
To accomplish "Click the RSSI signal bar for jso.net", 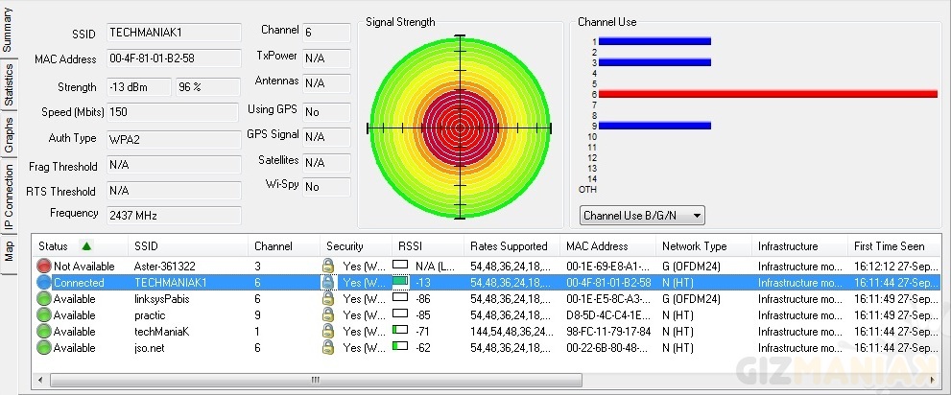I will 400,347.
